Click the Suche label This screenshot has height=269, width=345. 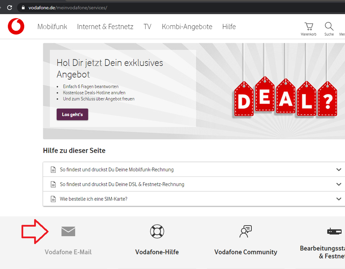click(x=329, y=34)
